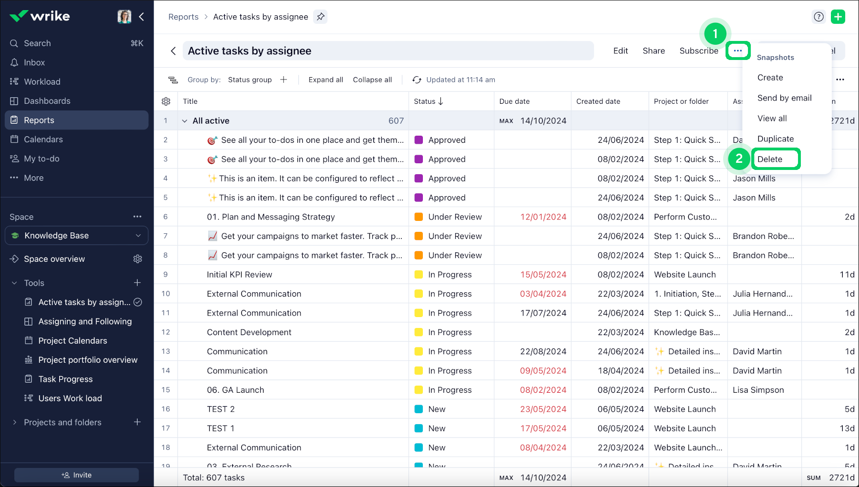
Task: Toggle checkmark next to Active tasks by assignee
Action: point(138,302)
